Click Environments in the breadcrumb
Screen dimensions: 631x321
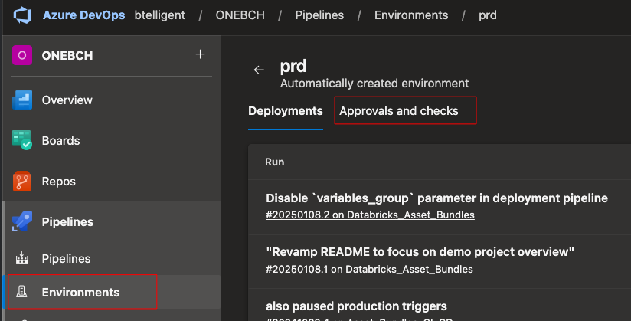coord(411,15)
